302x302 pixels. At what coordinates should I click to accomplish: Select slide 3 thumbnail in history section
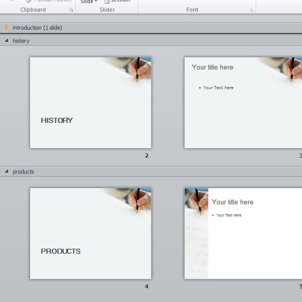(x=243, y=103)
